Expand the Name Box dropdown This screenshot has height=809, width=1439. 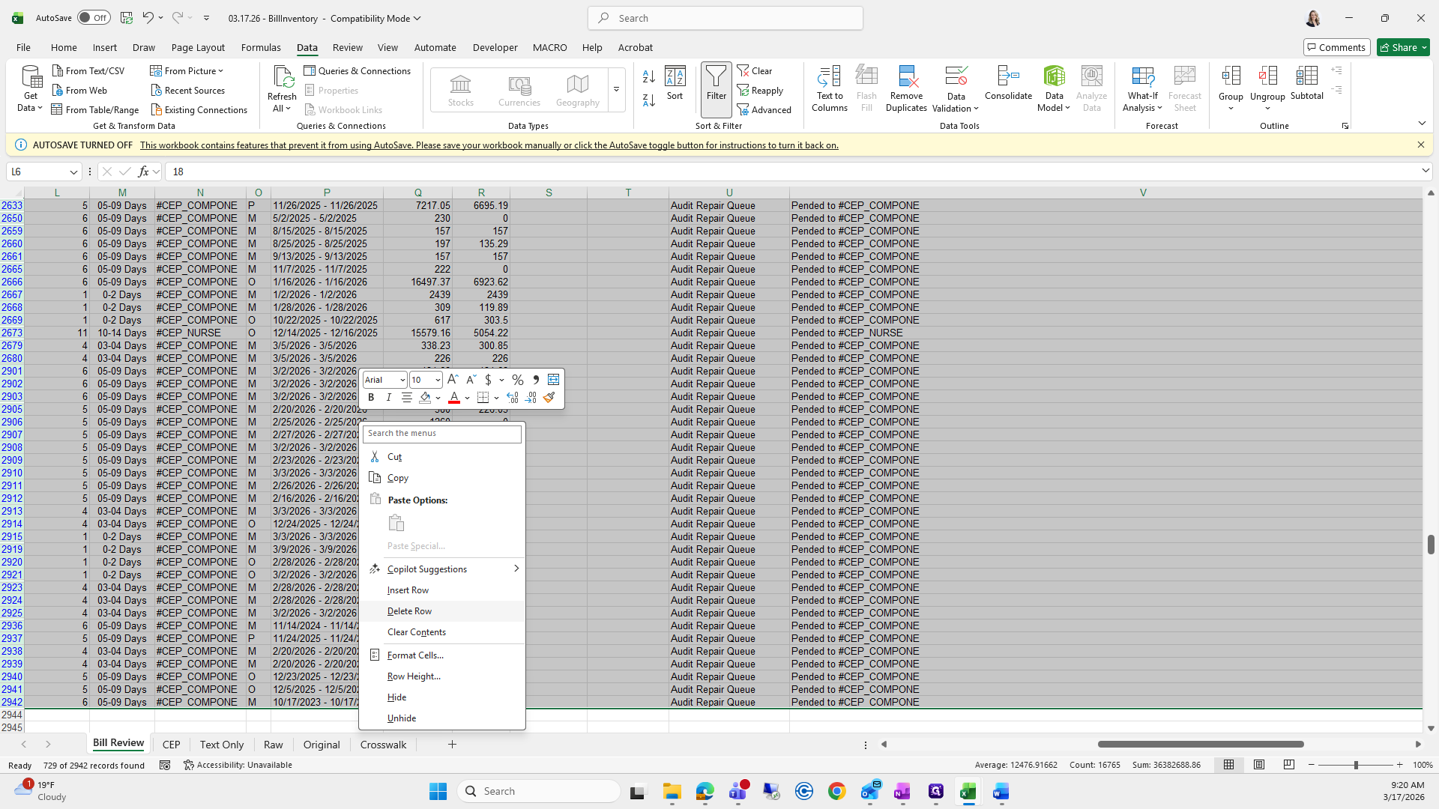pyautogui.click(x=73, y=172)
